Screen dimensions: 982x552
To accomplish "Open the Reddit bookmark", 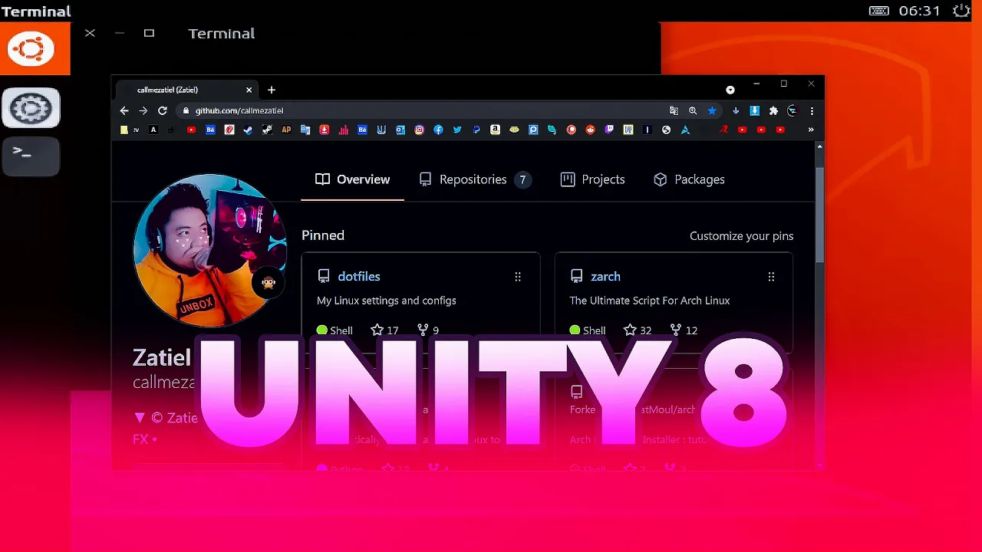I will (x=590, y=130).
